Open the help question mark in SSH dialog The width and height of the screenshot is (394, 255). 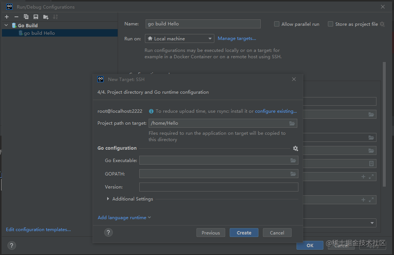[x=108, y=233]
